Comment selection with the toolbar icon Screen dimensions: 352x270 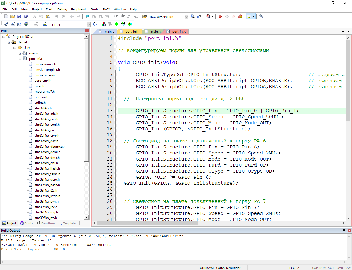point(129,16)
